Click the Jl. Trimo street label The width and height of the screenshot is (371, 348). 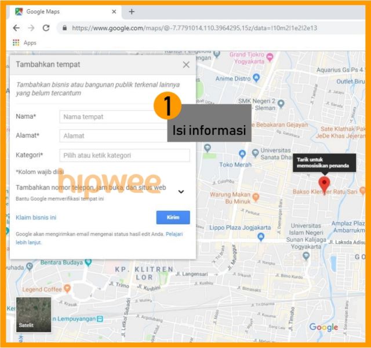pyautogui.click(x=119, y=285)
